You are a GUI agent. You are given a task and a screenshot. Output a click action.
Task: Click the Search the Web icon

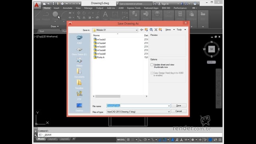[151, 30]
